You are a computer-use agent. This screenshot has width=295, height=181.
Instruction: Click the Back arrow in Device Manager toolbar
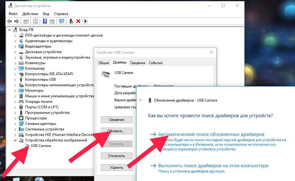[x=10, y=21]
